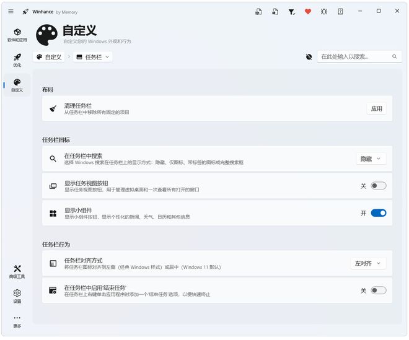The image size is (409, 340).
Task: Click the magnifier icon in search box
Action: click(394, 56)
